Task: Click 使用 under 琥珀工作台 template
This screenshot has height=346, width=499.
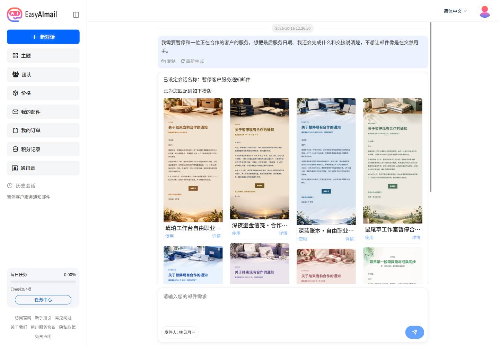Action: point(169,236)
